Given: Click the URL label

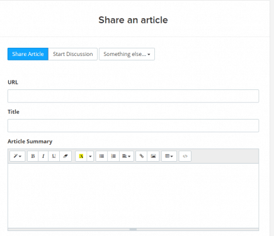Looking at the screenshot, I should pyautogui.click(x=13, y=82).
